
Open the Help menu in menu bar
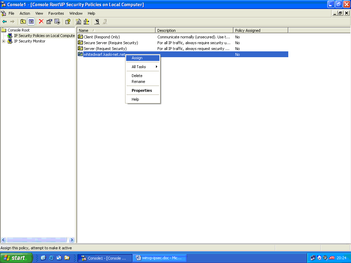tap(91, 13)
